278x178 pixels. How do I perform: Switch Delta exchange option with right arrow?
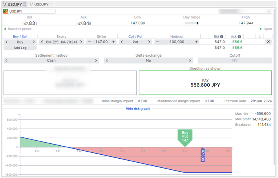pyautogui.click(x=190, y=61)
